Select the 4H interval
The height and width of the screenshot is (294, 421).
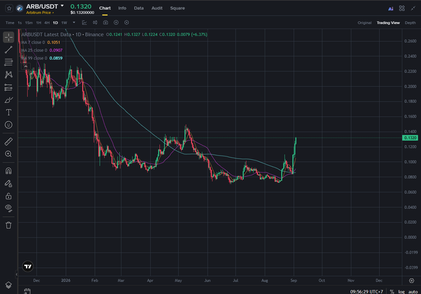47,23
